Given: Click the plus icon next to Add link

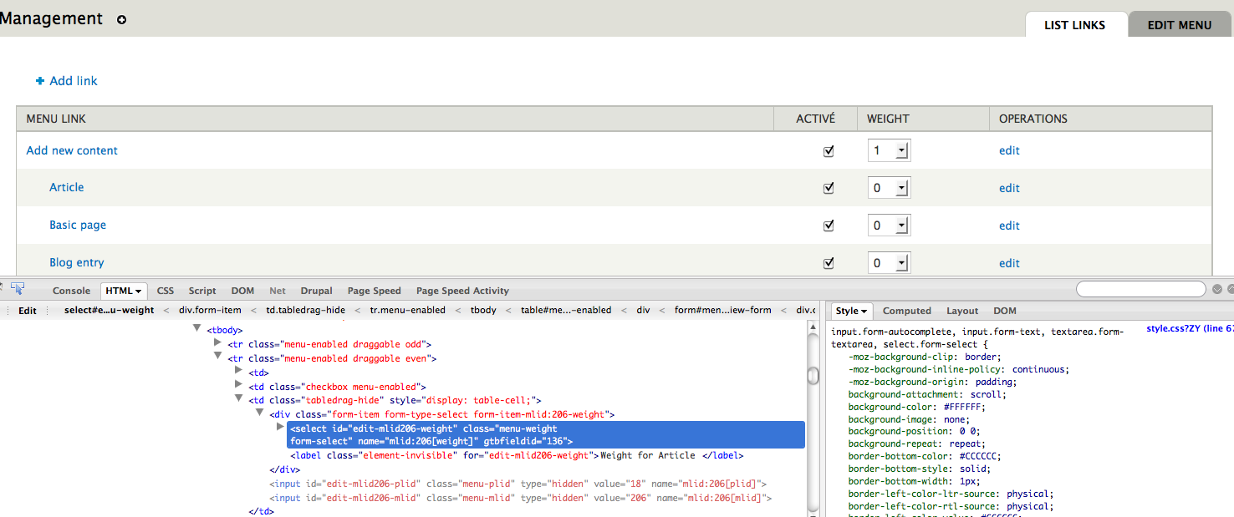Looking at the screenshot, I should coord(40,80).
